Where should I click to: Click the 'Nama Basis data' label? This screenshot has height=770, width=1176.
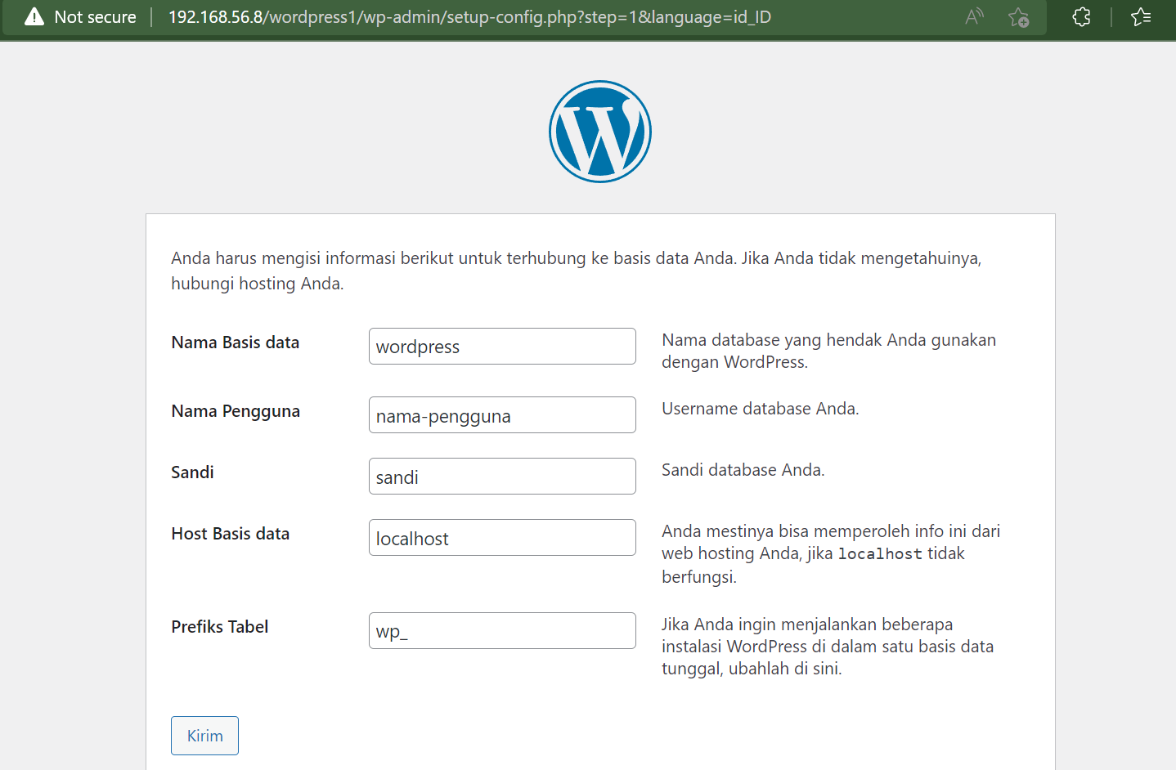click(x=236, y=342)
